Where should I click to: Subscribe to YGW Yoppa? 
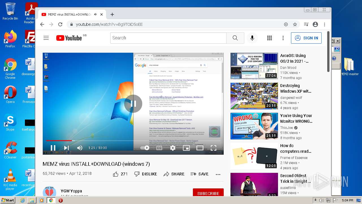[x=208, y=193]
